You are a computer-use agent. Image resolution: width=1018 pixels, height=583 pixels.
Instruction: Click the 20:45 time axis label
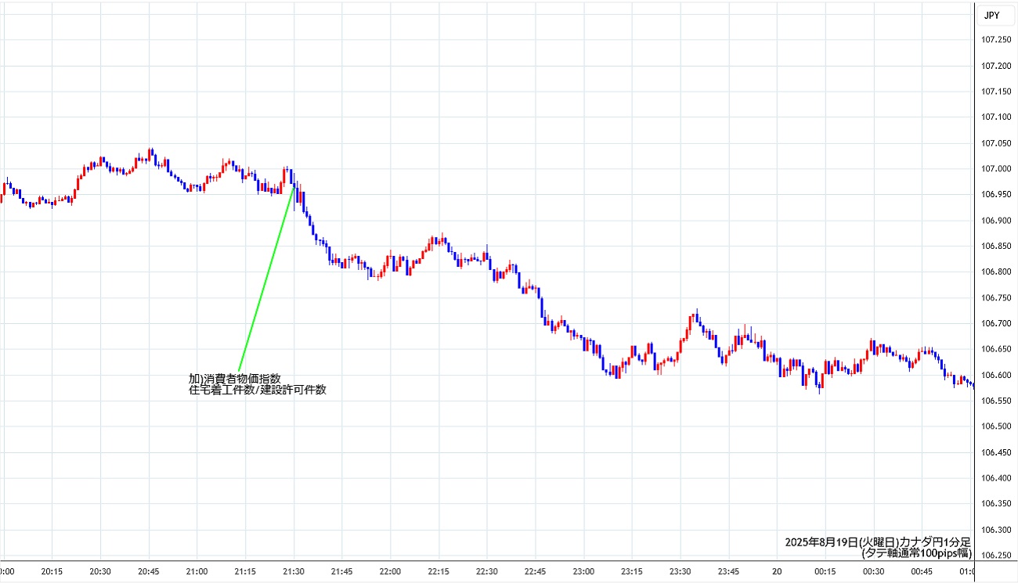pos(149,572)
